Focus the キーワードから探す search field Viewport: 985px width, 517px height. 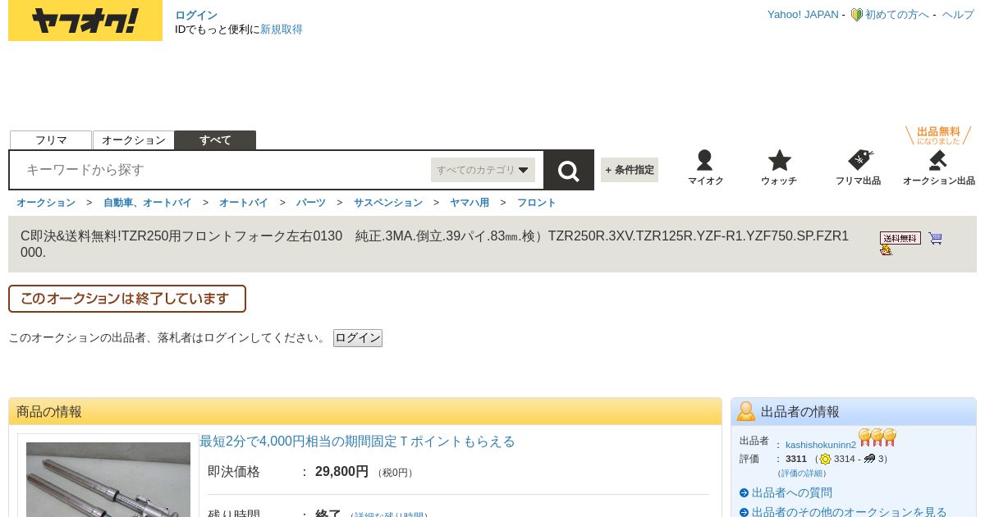pos(222,170)
